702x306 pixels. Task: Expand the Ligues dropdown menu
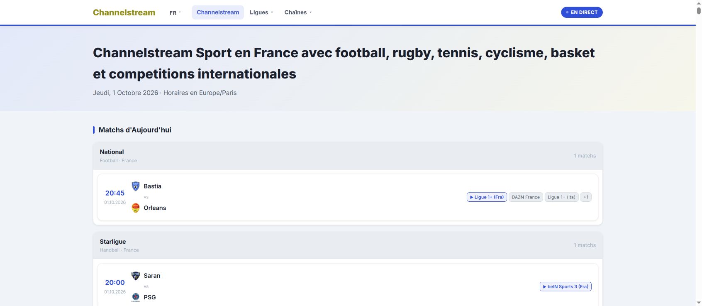coord(261,12)
